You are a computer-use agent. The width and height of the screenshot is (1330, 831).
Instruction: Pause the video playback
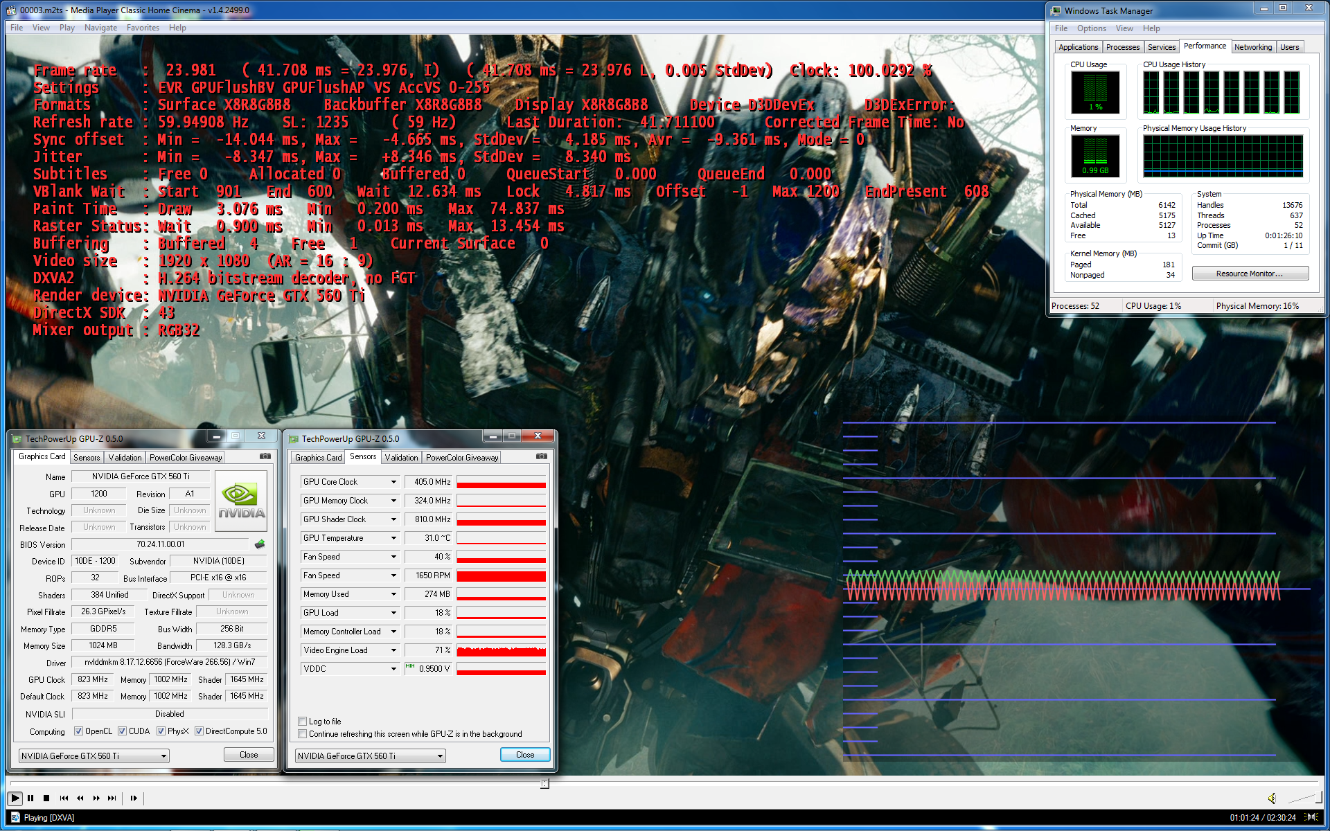30,798
